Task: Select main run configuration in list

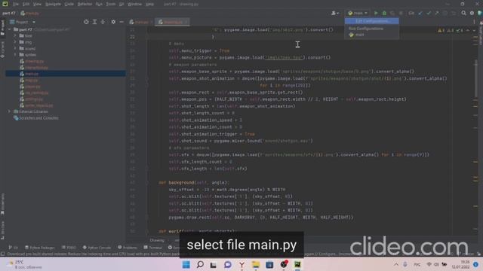Action: (372, 35)
